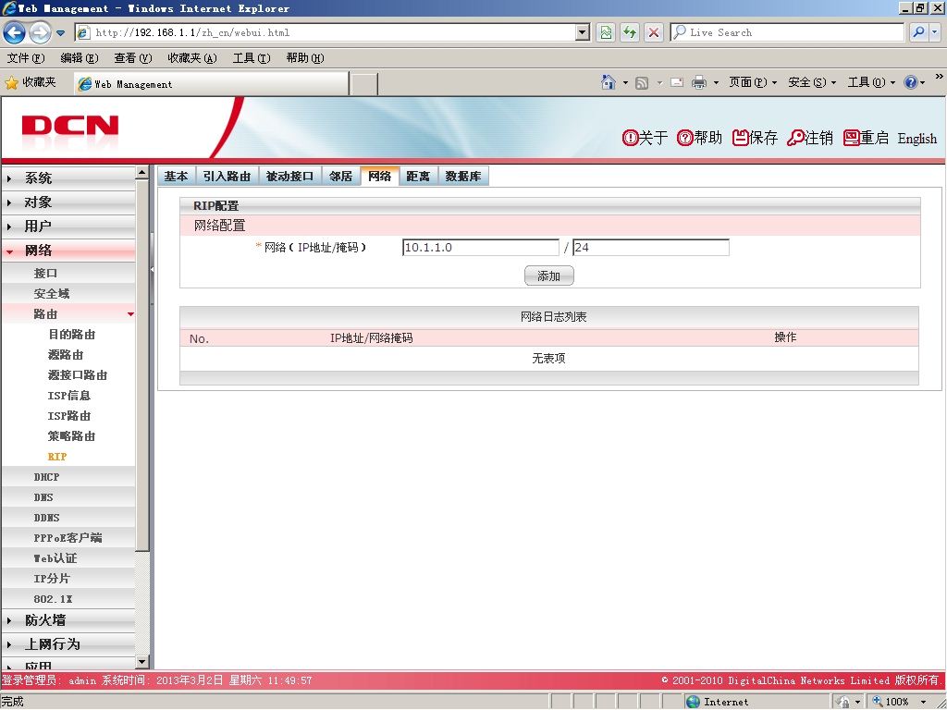Open the 页面(P) toolbar dropdown
This screenshot has width=947, height=710.
(753, 82)
